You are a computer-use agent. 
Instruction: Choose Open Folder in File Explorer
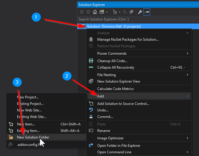[139, 146]
